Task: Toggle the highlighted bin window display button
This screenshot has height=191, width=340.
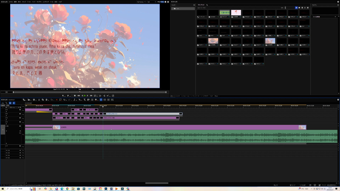Action: 101,100
